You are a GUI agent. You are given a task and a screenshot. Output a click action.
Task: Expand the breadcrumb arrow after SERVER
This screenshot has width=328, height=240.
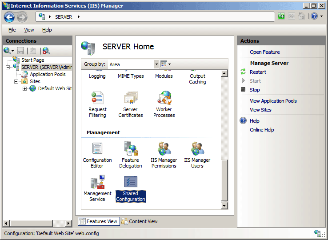point(78,17)
